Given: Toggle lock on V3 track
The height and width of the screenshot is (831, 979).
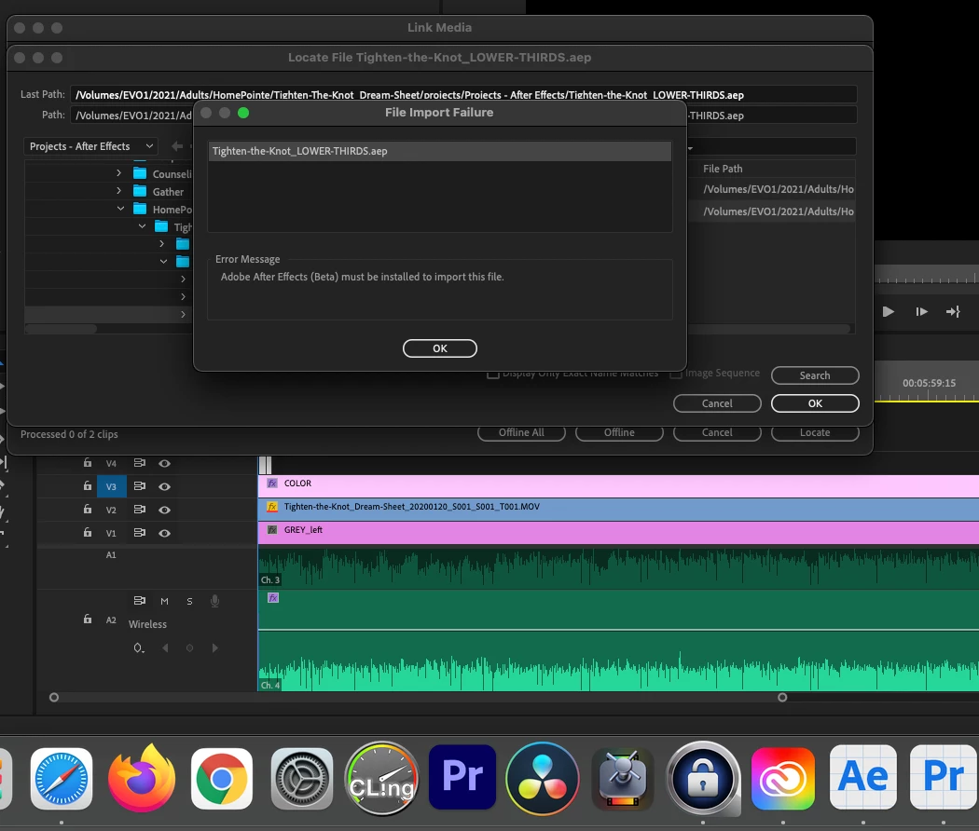Looking at the screenshot, I should (88, 486).
